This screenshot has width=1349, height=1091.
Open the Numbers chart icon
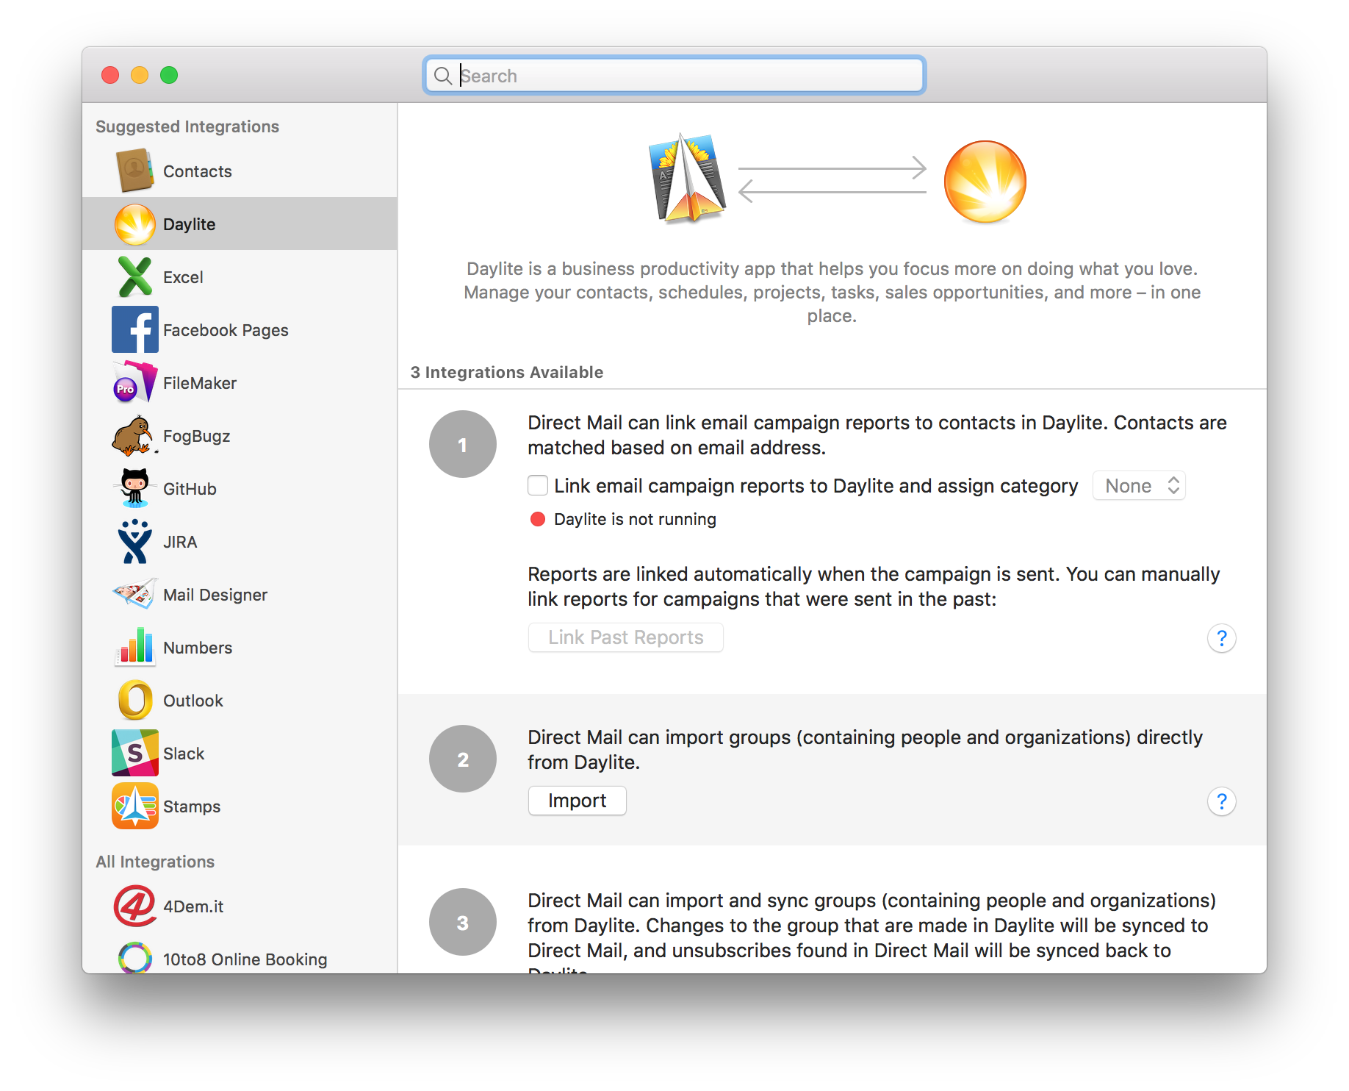135,647
